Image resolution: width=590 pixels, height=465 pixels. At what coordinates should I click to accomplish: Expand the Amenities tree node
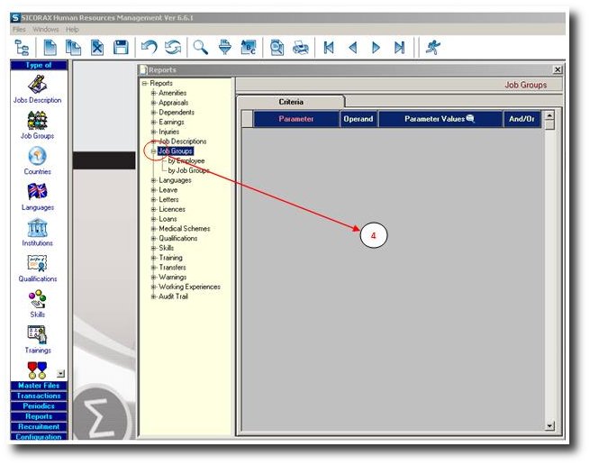tap(154, 93)
